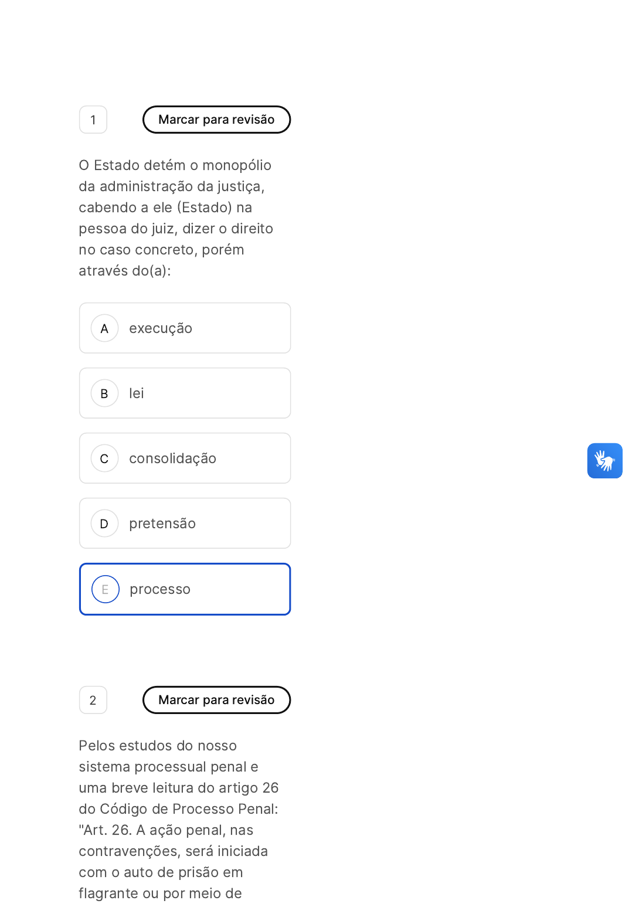
Task: Click the text "através do(a):"
Action: [x=125, y=271]
